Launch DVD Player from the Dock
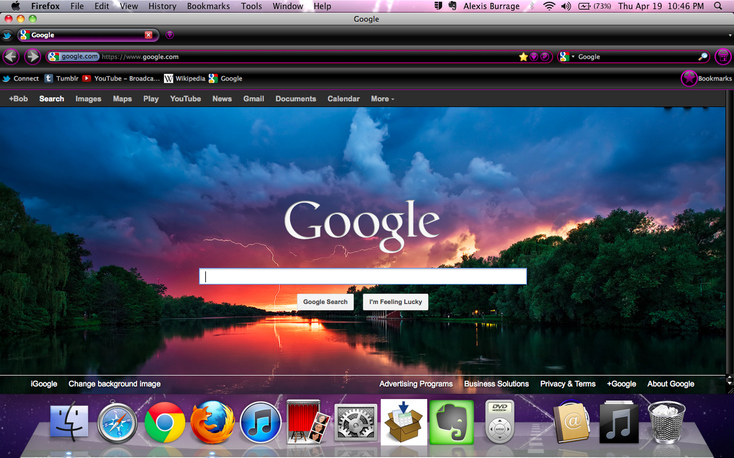The image size is (734, 458). point(499,422)
